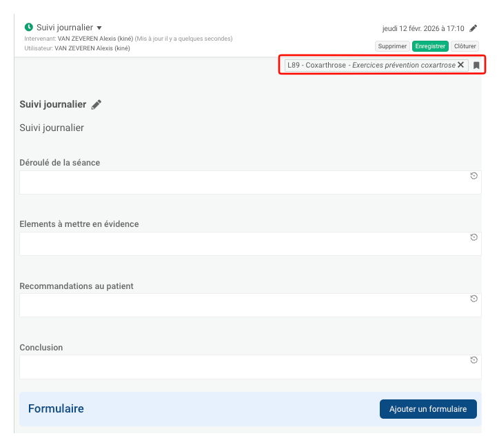This screenshot has width=499, height=447.
Task: Click inside the Conclusion text field
Action: tap(241, 367)
